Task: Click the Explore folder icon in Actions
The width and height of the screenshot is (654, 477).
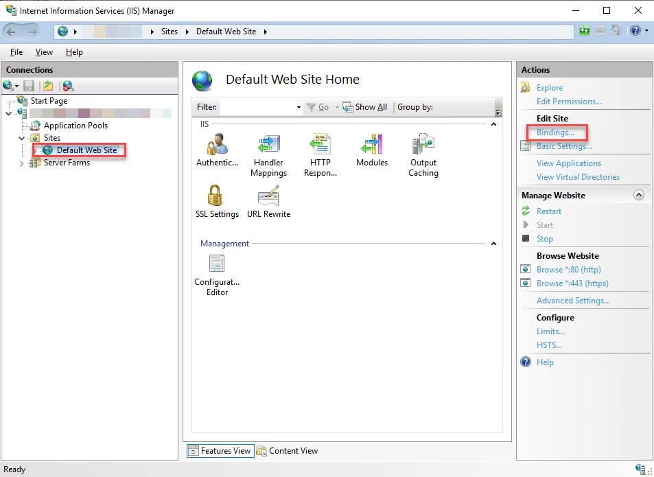Action: click(525, 88)
